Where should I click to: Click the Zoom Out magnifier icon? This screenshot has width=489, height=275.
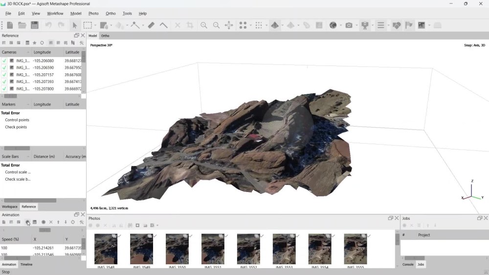click(216, 25)
